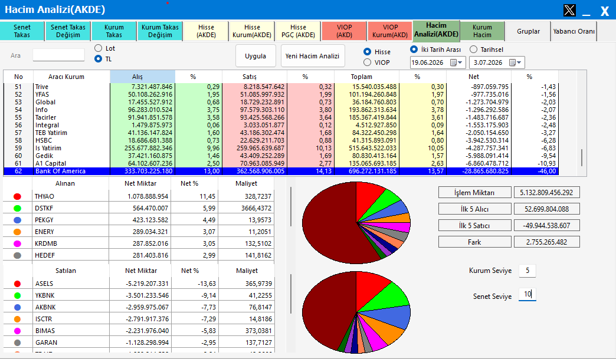616x359 pixels.
Task: Click the red dot next to THYAO
Action: coord(17,196)
